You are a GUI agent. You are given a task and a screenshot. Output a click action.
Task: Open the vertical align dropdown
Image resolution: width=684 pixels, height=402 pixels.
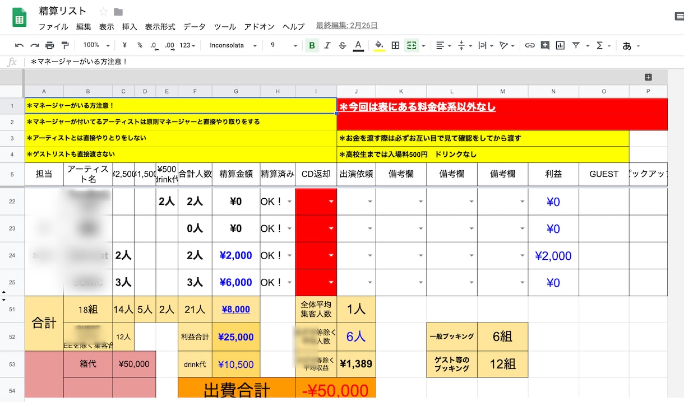[465, 45]
